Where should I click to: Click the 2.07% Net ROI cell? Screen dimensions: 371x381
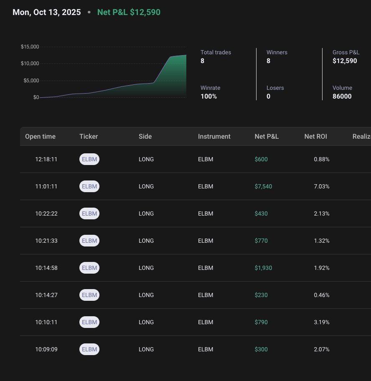point(322,349)
